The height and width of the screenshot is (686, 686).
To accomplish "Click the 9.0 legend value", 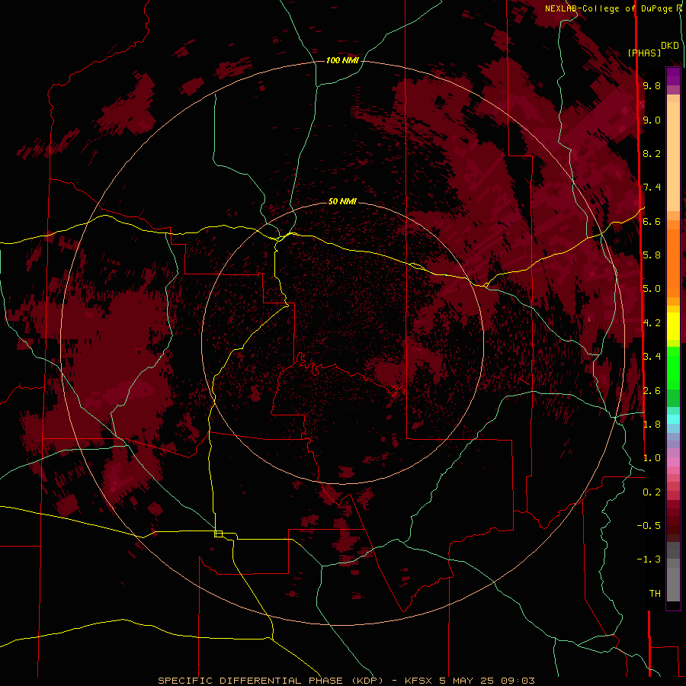I will tap(652, 120).
